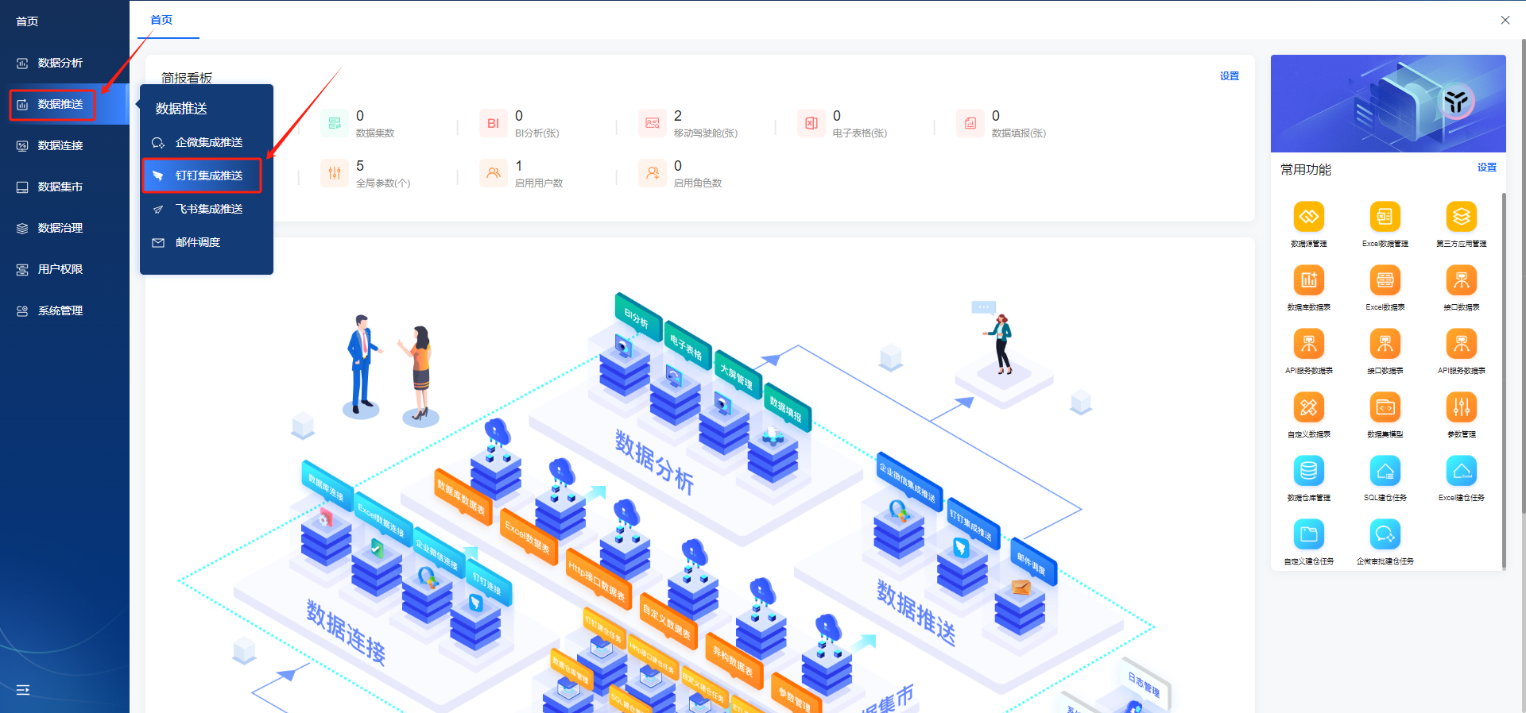This screenshot has width=1526, height=713.
Task: Click the 电子表格 statistic icon
Action: [x=811, y=123]
